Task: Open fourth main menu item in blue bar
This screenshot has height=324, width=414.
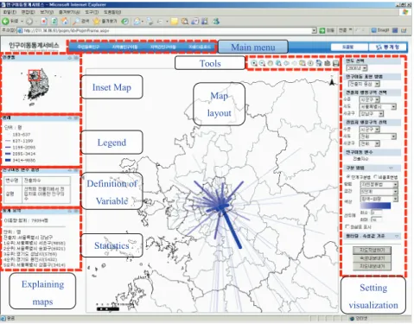Action: (x=200, y=47)
